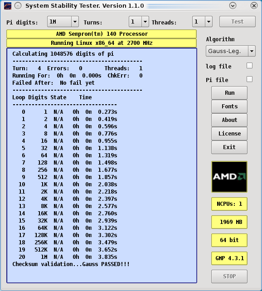
Task: Click the 1969 MB memory label
Action: (229, 222)
